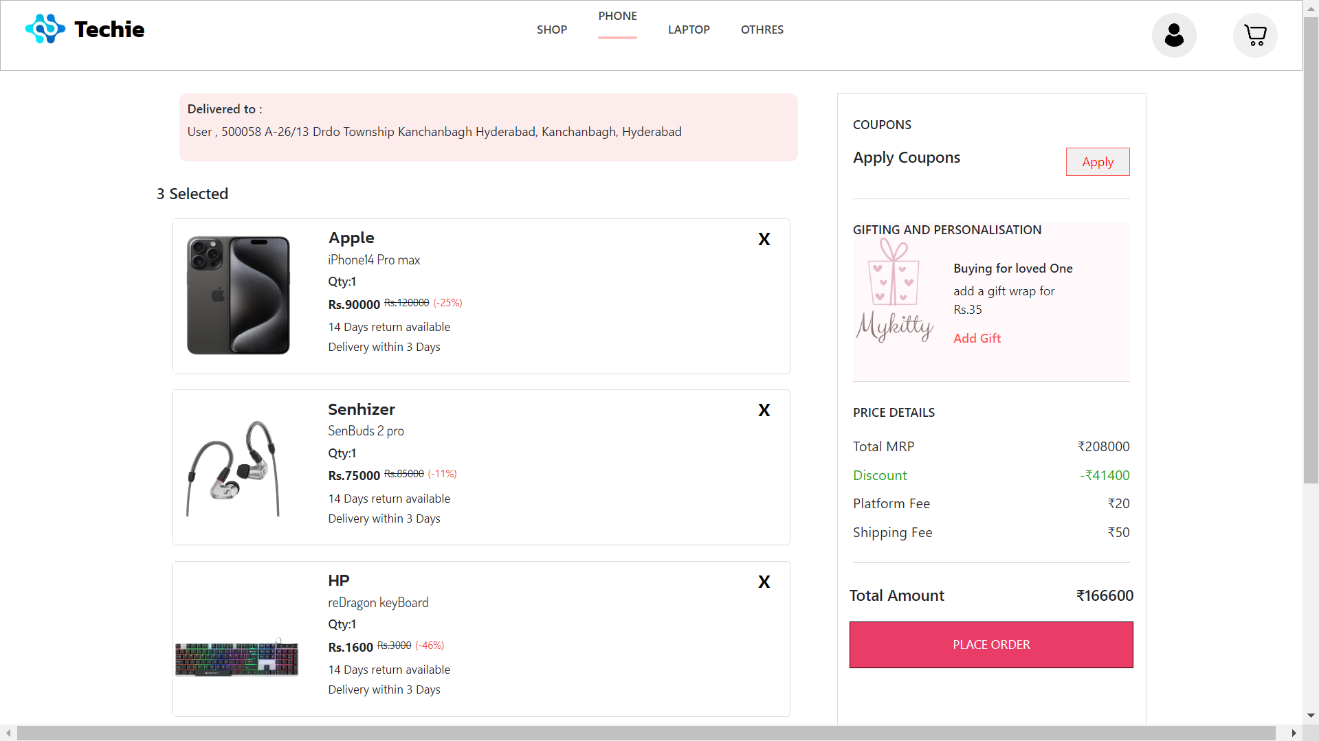Click the Techie logo icon

tap(45, 29)
